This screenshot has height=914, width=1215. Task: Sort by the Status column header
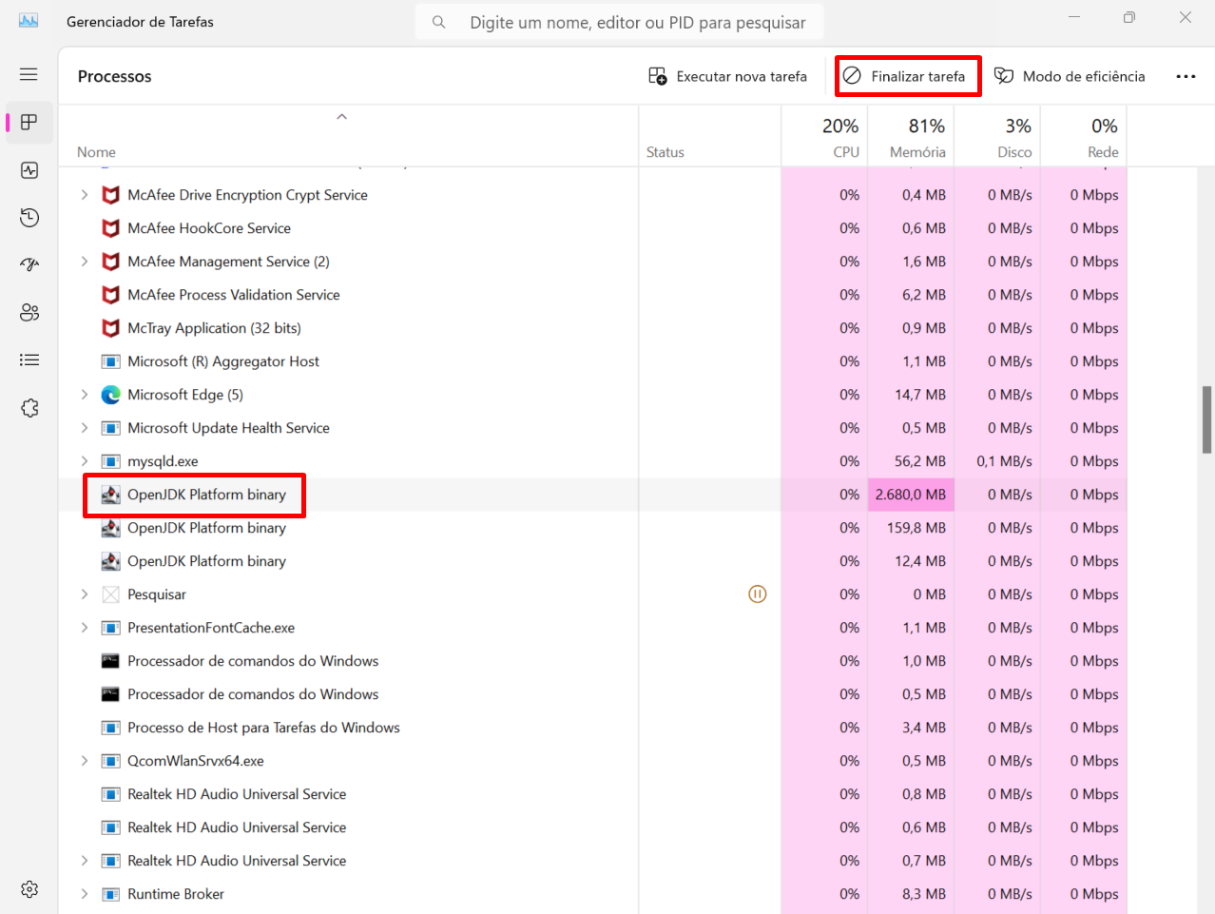(x=709, y=136)
